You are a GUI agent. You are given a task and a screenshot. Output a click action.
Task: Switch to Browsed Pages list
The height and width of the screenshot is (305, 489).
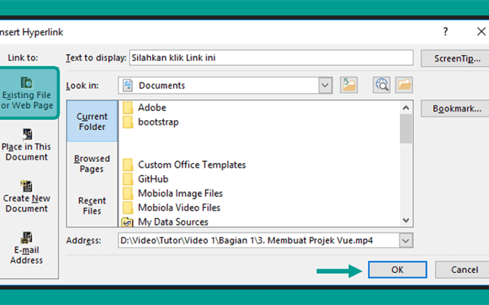(92, 163)
